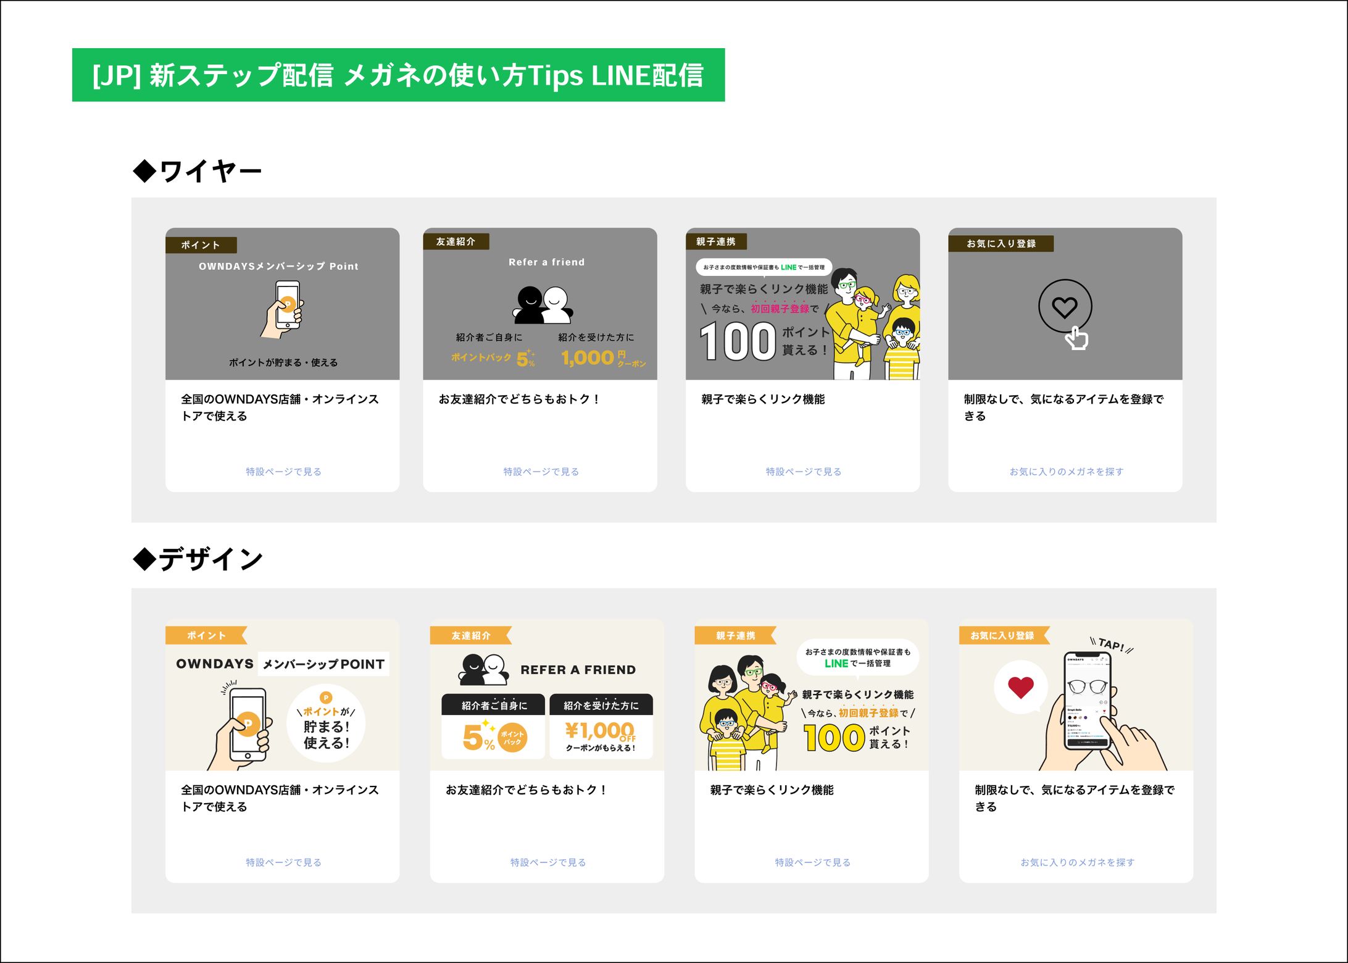Open 特設ページで見る in wireframe 友達紹介 card
The image size is (1348, 963).
click(541, 472)
